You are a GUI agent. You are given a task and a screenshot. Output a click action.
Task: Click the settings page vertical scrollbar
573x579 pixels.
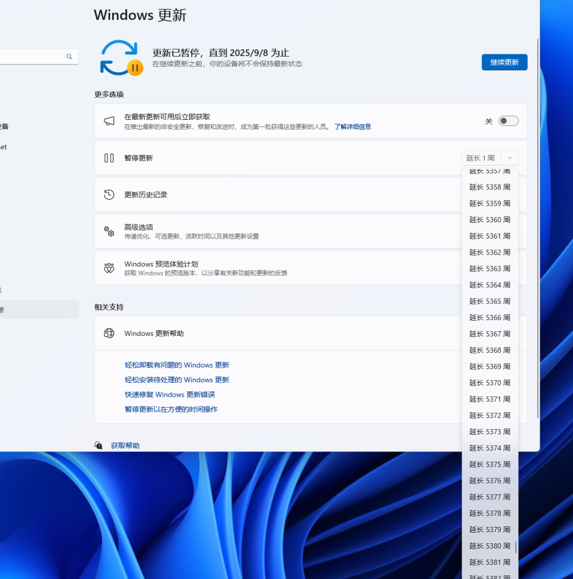coord(538,228)
